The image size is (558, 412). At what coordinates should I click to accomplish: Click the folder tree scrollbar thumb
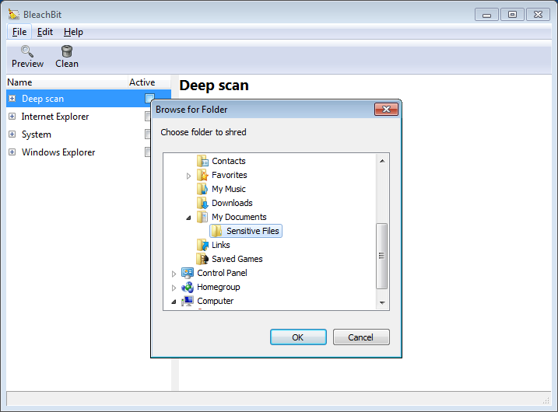(x=382, y=256)
